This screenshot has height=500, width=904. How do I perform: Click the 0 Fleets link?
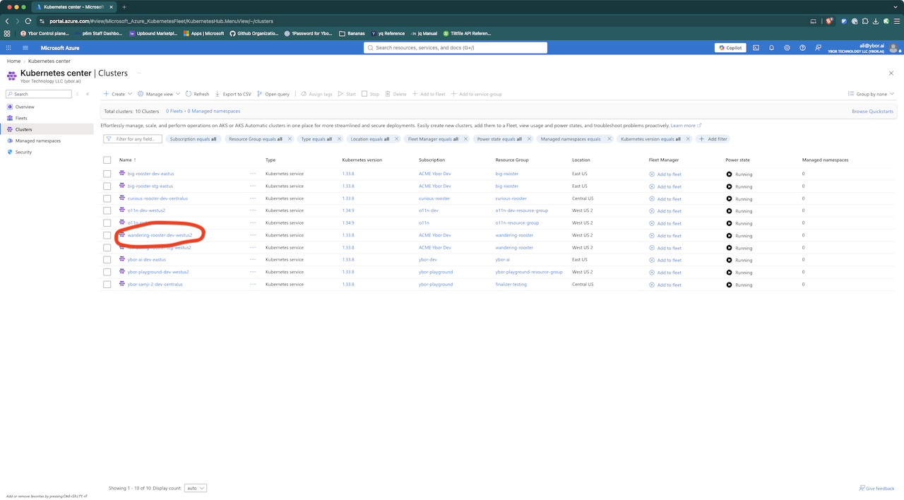[x=174, y=112]
